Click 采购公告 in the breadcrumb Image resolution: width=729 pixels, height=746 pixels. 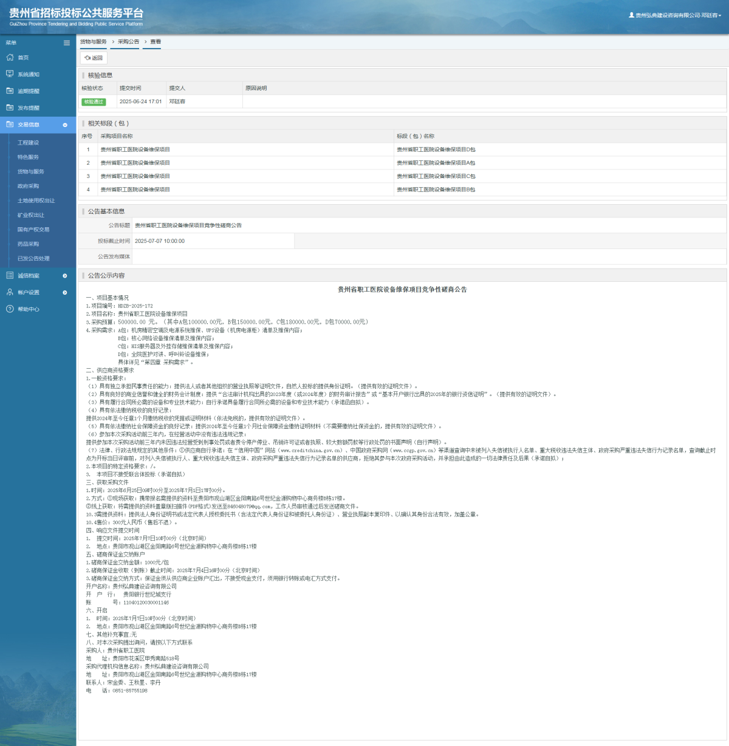point(128,42)
